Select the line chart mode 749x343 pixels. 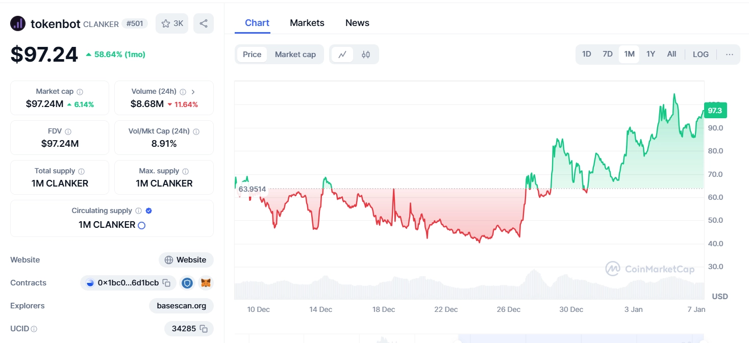tap(342, 54)
